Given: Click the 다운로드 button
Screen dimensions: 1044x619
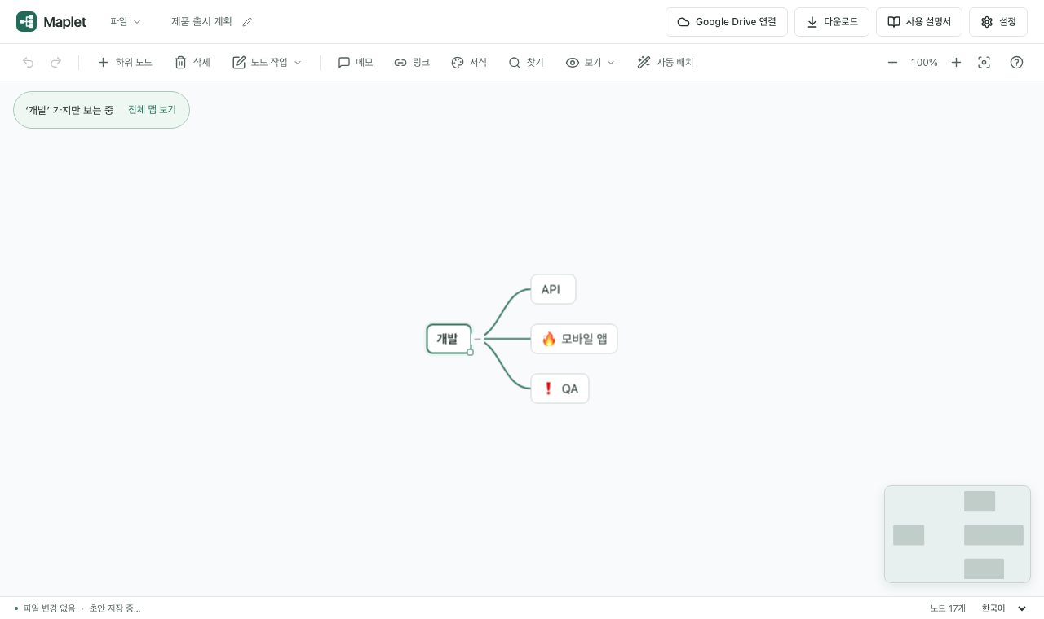Looking at the screenshot, I should (832, 22).
